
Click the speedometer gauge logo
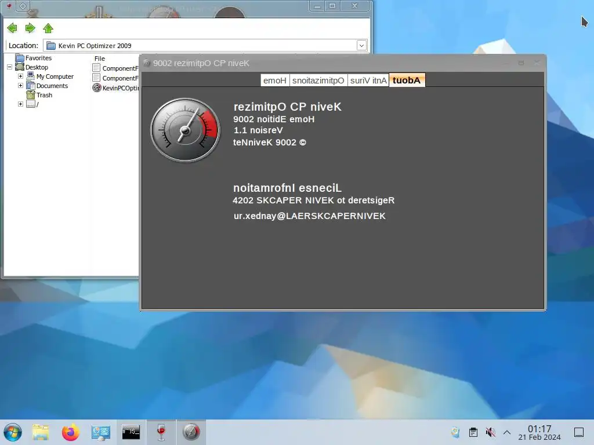tap(185, 130)
